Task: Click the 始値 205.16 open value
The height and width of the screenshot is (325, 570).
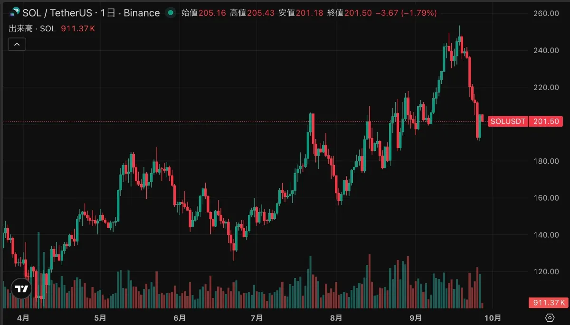Action: point(204,13)
